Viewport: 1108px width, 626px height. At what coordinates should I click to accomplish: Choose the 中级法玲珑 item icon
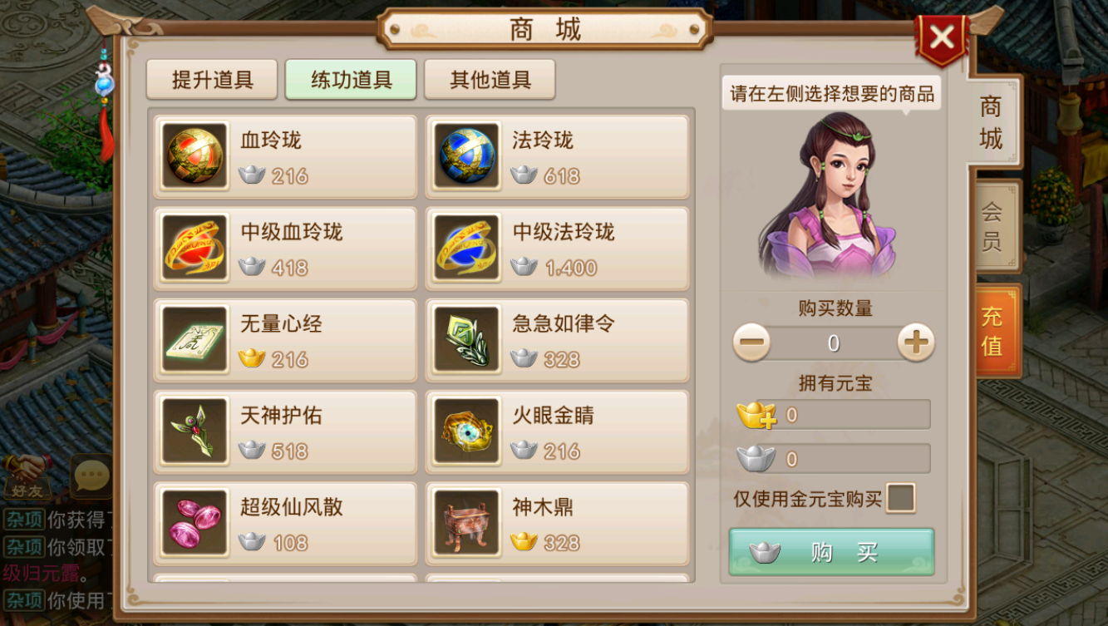466,247
